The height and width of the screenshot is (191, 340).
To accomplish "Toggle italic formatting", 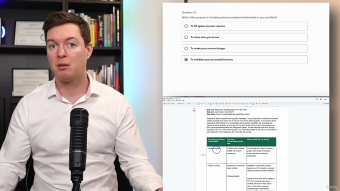I will coord(206,103).
